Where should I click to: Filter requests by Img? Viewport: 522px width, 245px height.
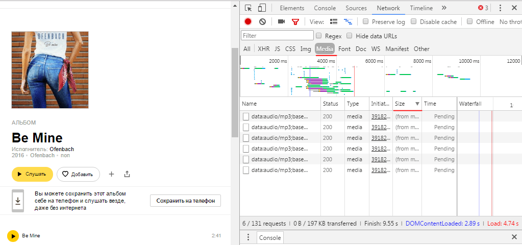[306, 49]
